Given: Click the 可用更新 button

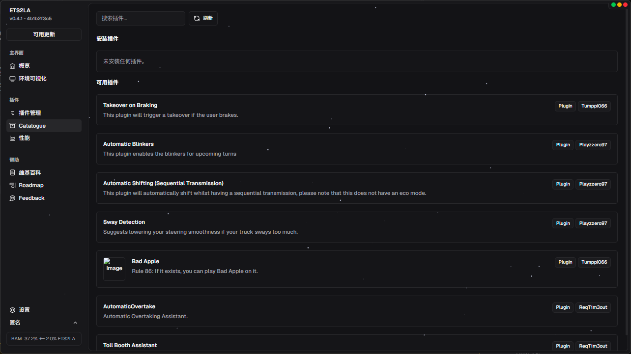Looking at the screenshot, I should pos(44,34).
